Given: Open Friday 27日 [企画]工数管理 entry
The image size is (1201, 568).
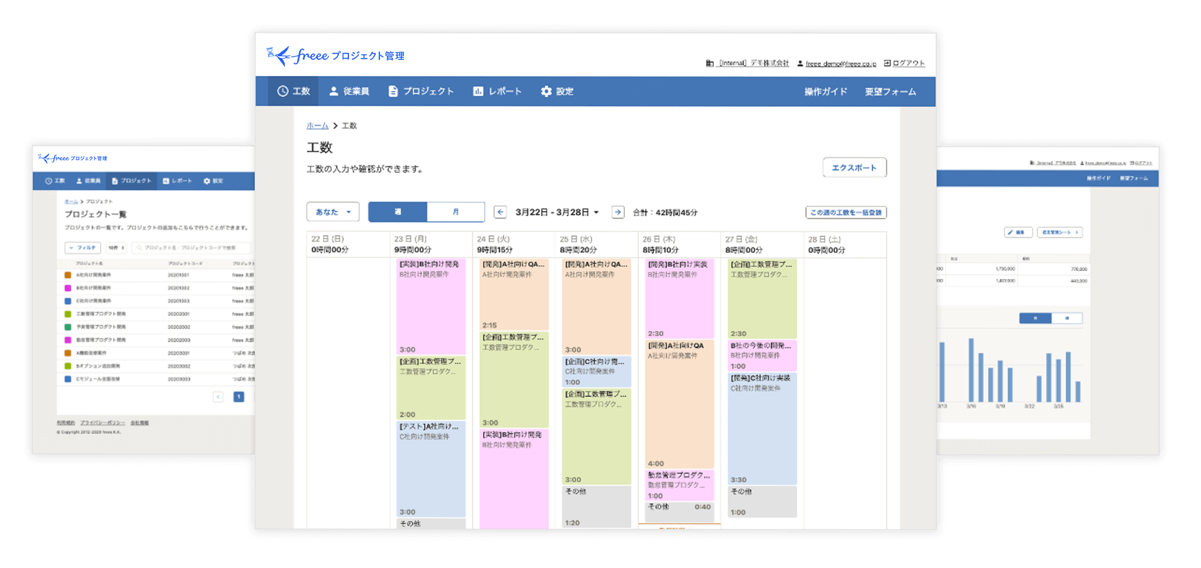Looking at the screenshot, I should point(762,298).
